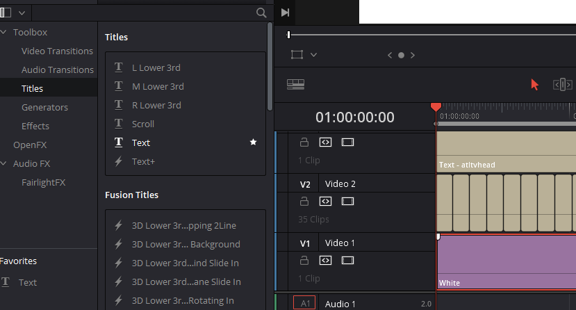The image size is (576, 310).
Task: Toggle auto track selector on Video 1
Action: 325,261
